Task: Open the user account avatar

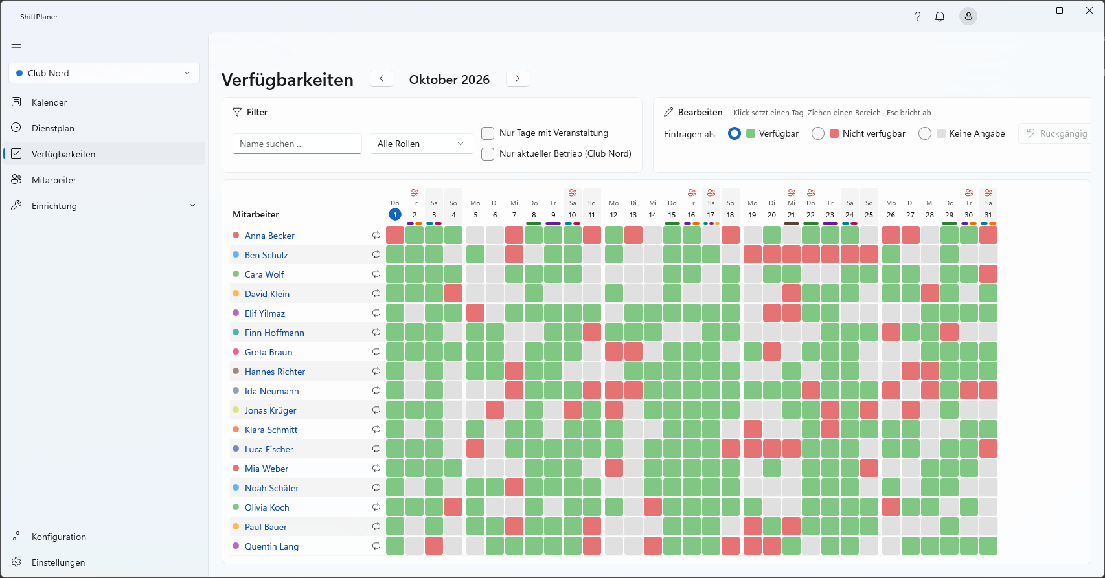Action: tap(968, 16)
